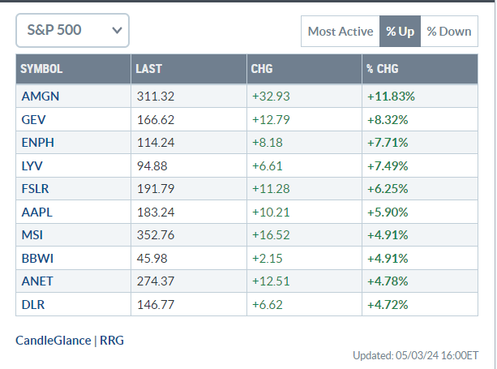Image resolution: width=497 pixels, height=369 pixels.
Task: Open the AMGN ticker symbol
Action: pos(41,96)
